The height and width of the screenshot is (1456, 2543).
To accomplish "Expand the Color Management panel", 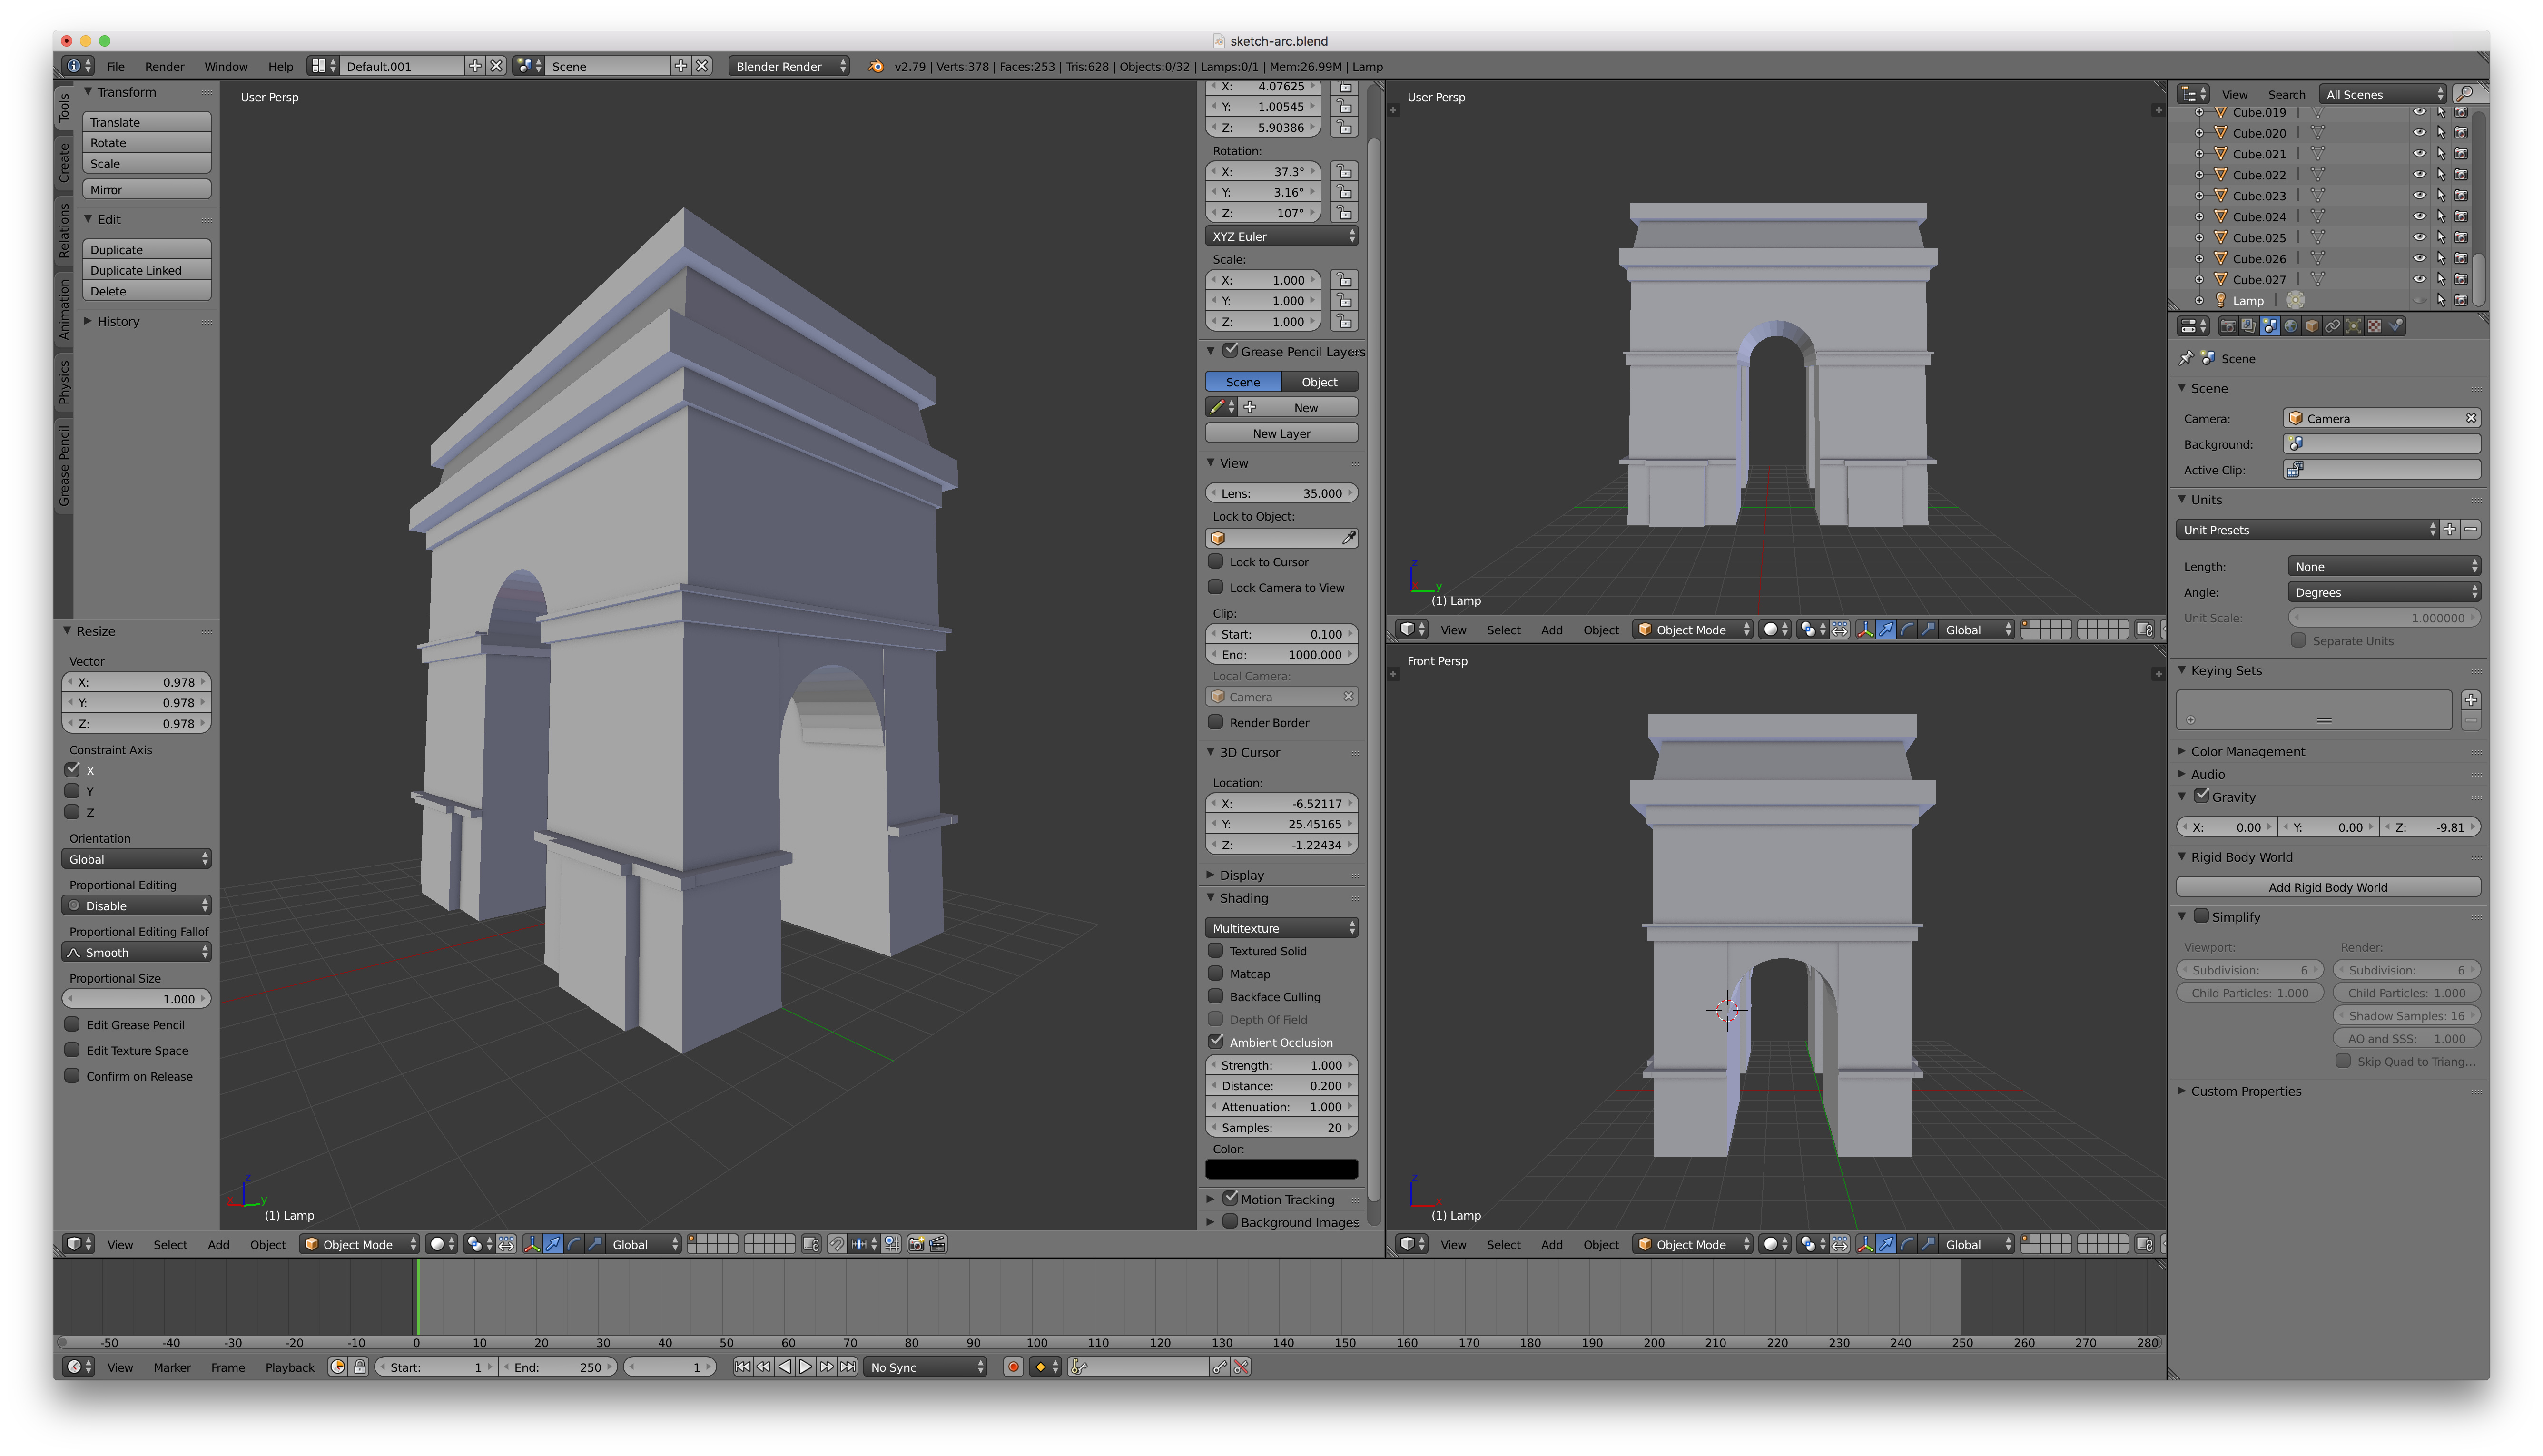I will click(2247, 751).
